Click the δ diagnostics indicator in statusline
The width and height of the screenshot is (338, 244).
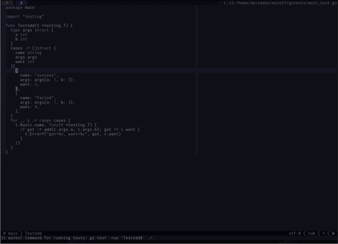pyautogui.click(x=324, y=233)
